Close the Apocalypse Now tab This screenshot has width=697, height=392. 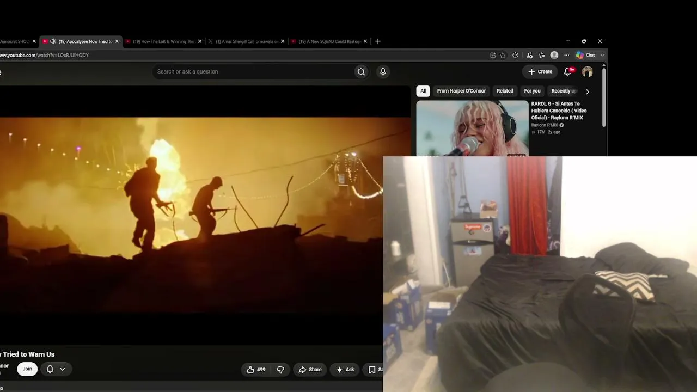(x=117, y=41)
